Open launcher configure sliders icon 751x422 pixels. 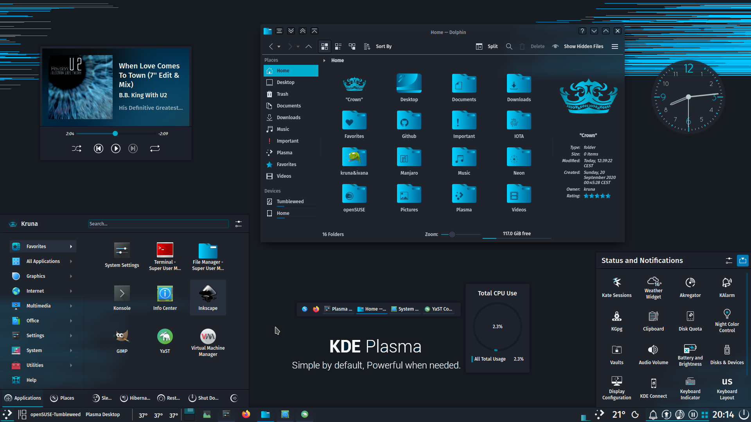[239, 224]
